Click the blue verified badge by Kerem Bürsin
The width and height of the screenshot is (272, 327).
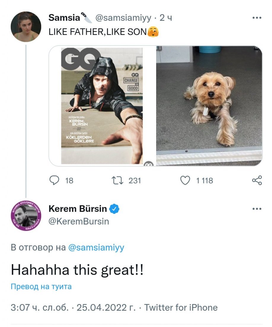coord(115,209)
